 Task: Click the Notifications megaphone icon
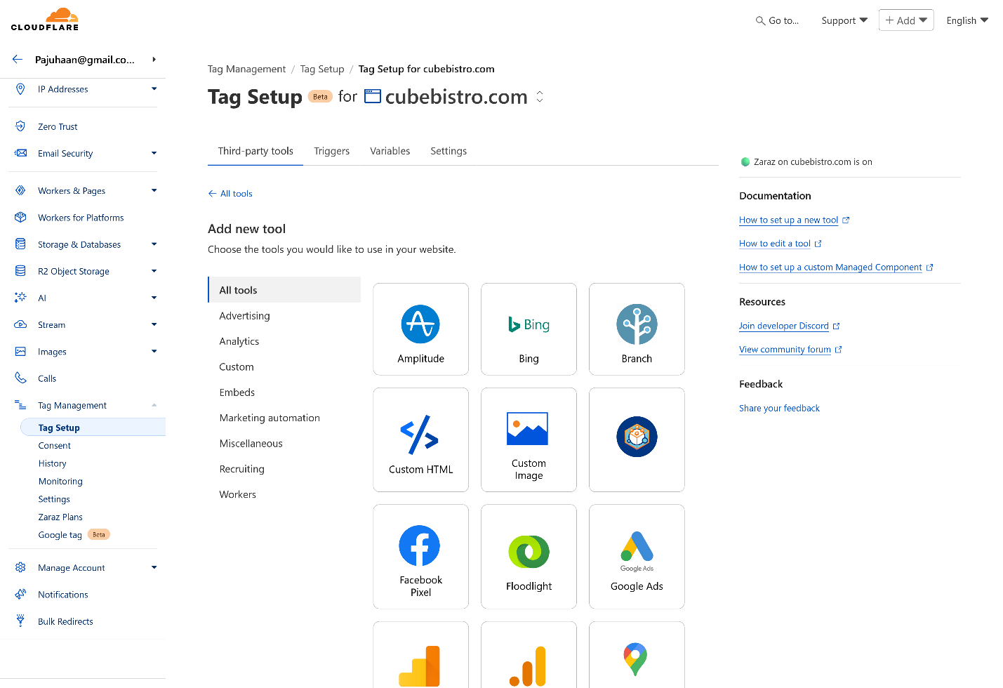pyautogui.click(x=20, y=595)
